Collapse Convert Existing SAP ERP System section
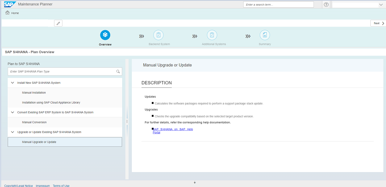Screen dimensions: 386x187 13,112
